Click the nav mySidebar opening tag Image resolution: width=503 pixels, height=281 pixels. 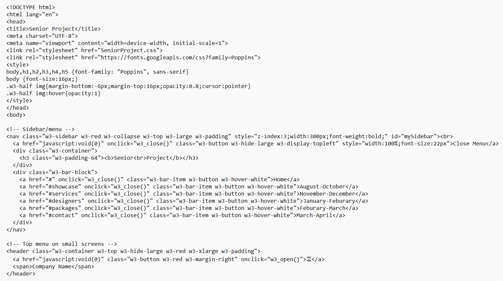[x=230, y=136]
